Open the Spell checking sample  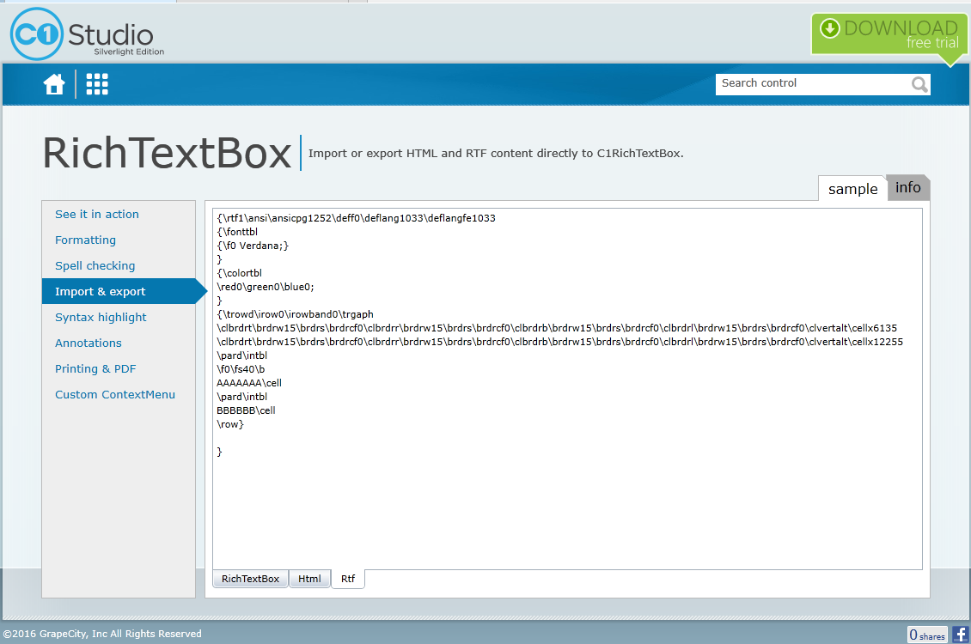[x=95, y=265]
